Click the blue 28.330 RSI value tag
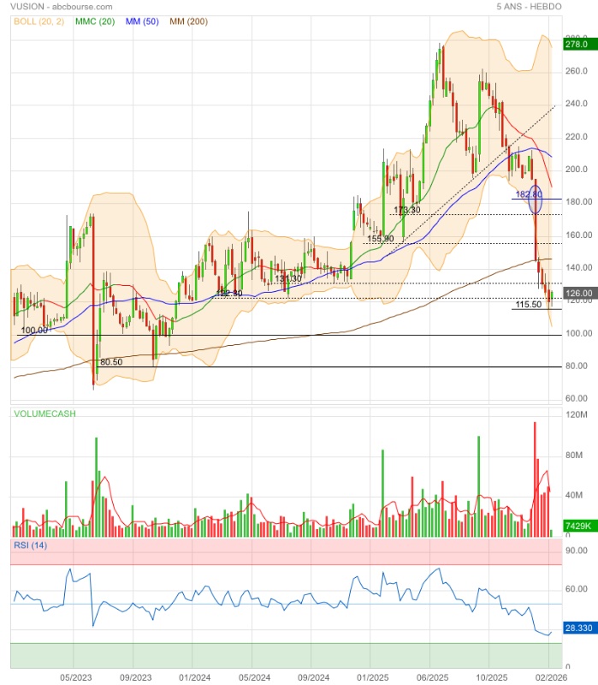598x685 pixels. click(x=580, y=628)
